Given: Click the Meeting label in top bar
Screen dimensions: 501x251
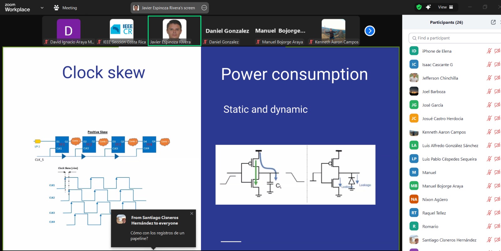Looking at the screenshot, I should (x=70, y=8).
